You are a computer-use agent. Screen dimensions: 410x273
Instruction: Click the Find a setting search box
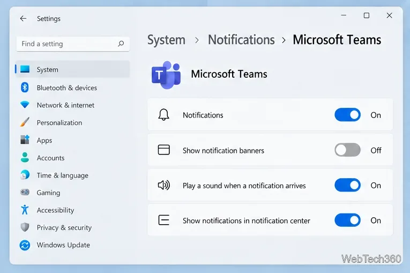point(73,43)
